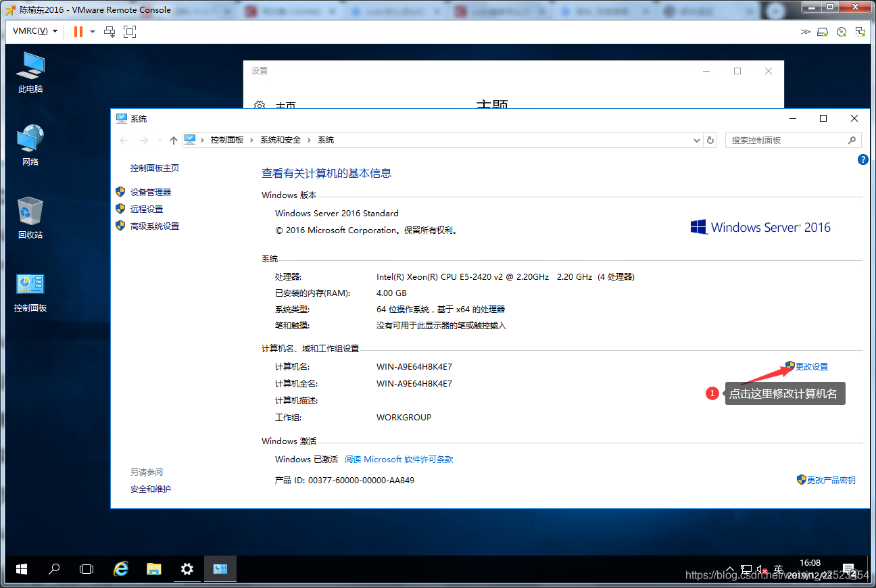The image size is (876, 588).
Task: Expand the VMRC device chevrons at right
Action: [x=805, y=32]
